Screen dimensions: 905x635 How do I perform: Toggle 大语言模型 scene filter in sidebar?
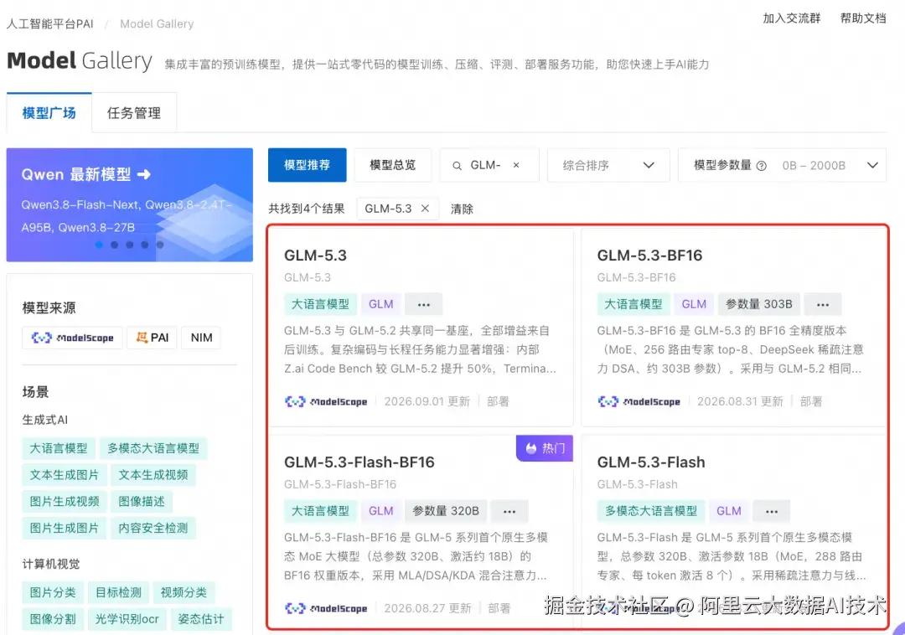coord(59,448)
